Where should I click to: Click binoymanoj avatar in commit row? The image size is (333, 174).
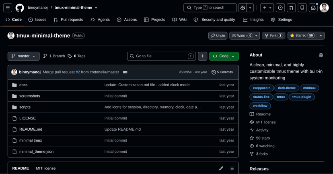pyautogui.click(x=14, y=72)
